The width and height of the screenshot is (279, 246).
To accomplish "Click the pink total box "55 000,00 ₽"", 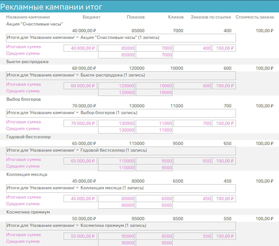I will [x=80, y=236].
